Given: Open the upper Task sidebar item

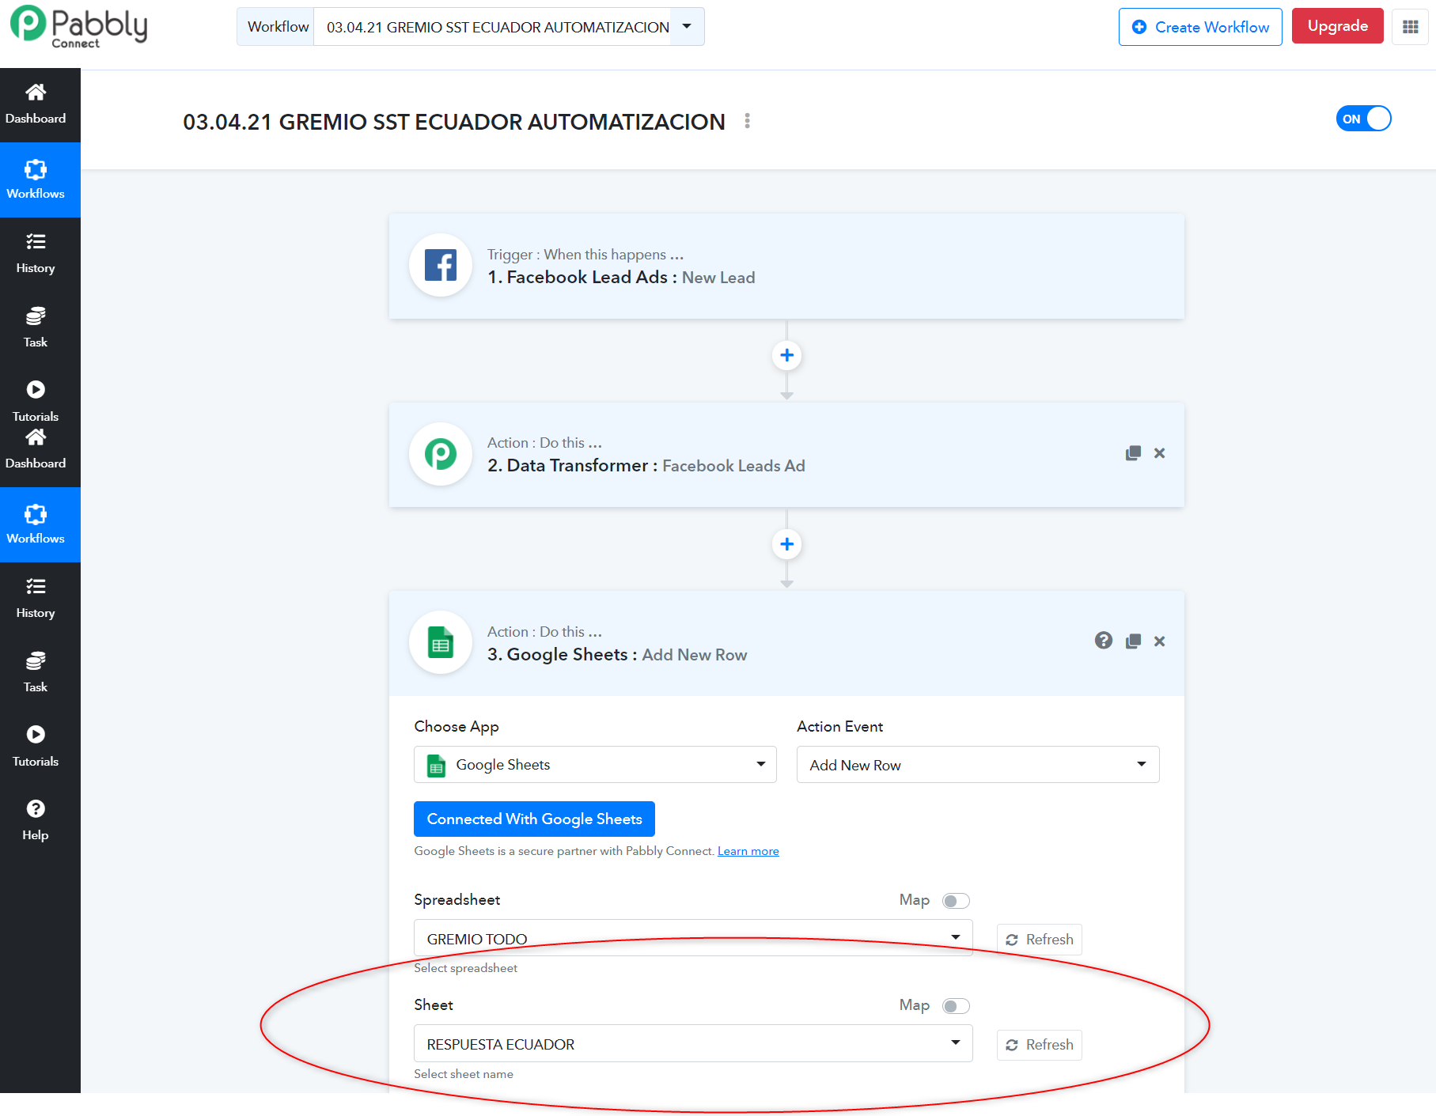Looking at the screenshot, I should point(36,328).
